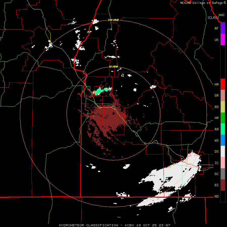The height and width of the screenshot is (227, 227).
Task: Click the light green RA legend color block
Action: pos(223,129)
